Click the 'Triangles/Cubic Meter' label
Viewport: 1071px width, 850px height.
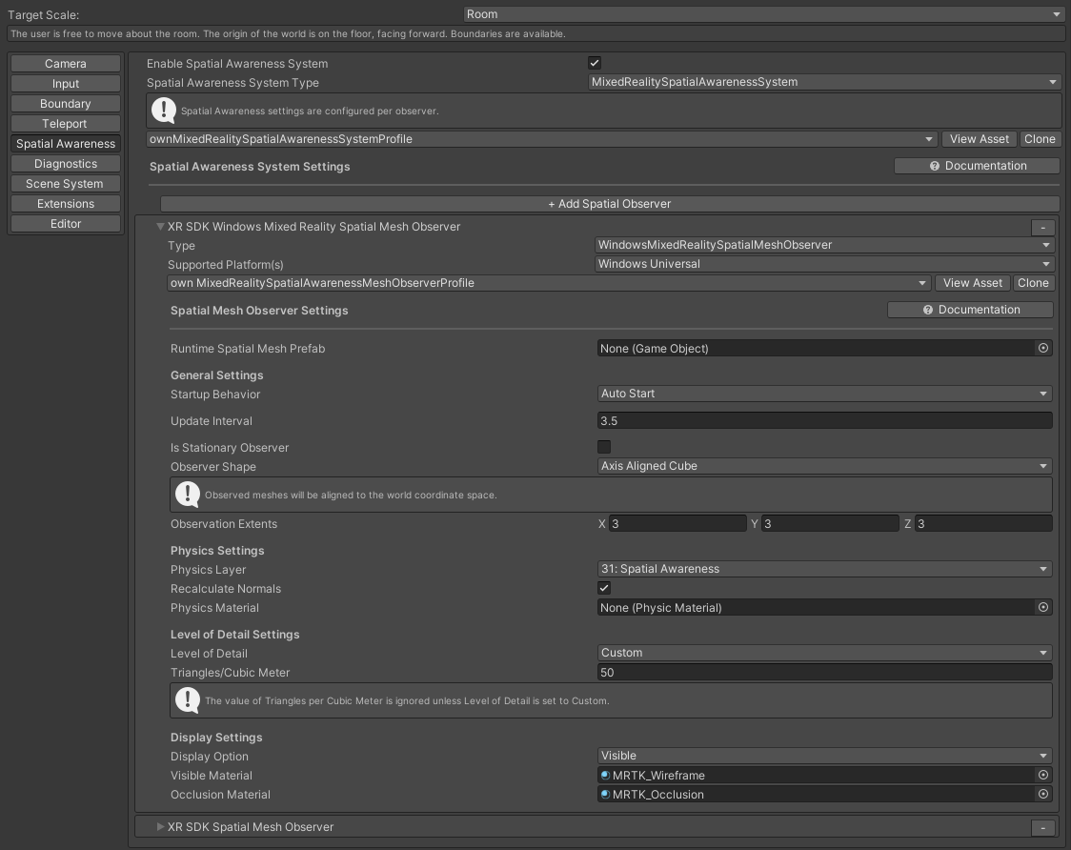coord(231,673)
